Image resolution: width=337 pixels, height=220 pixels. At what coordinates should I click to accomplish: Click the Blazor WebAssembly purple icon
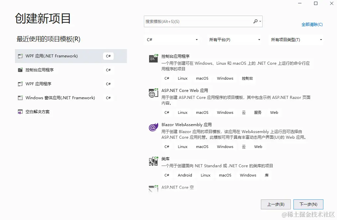pyautogui.click(x=154, y=127)
